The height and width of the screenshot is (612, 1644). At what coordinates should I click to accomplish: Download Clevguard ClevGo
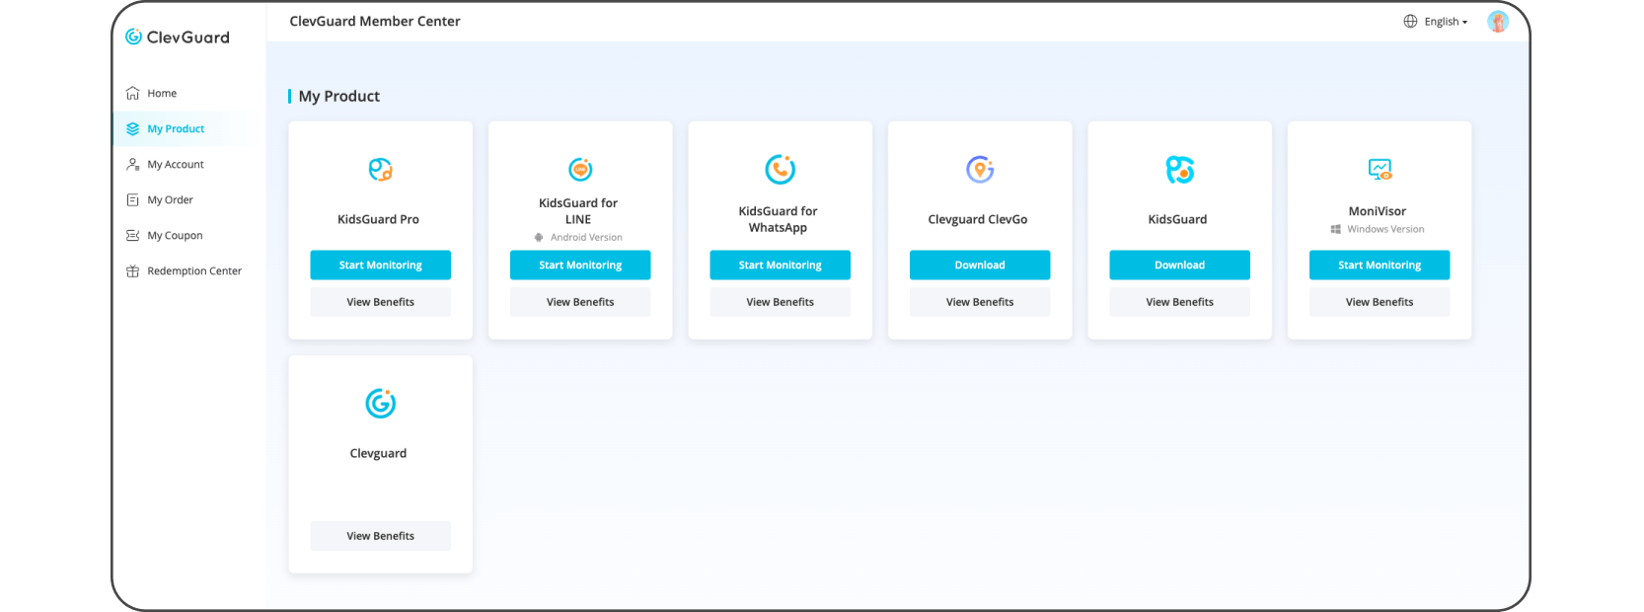pos(979,265)
